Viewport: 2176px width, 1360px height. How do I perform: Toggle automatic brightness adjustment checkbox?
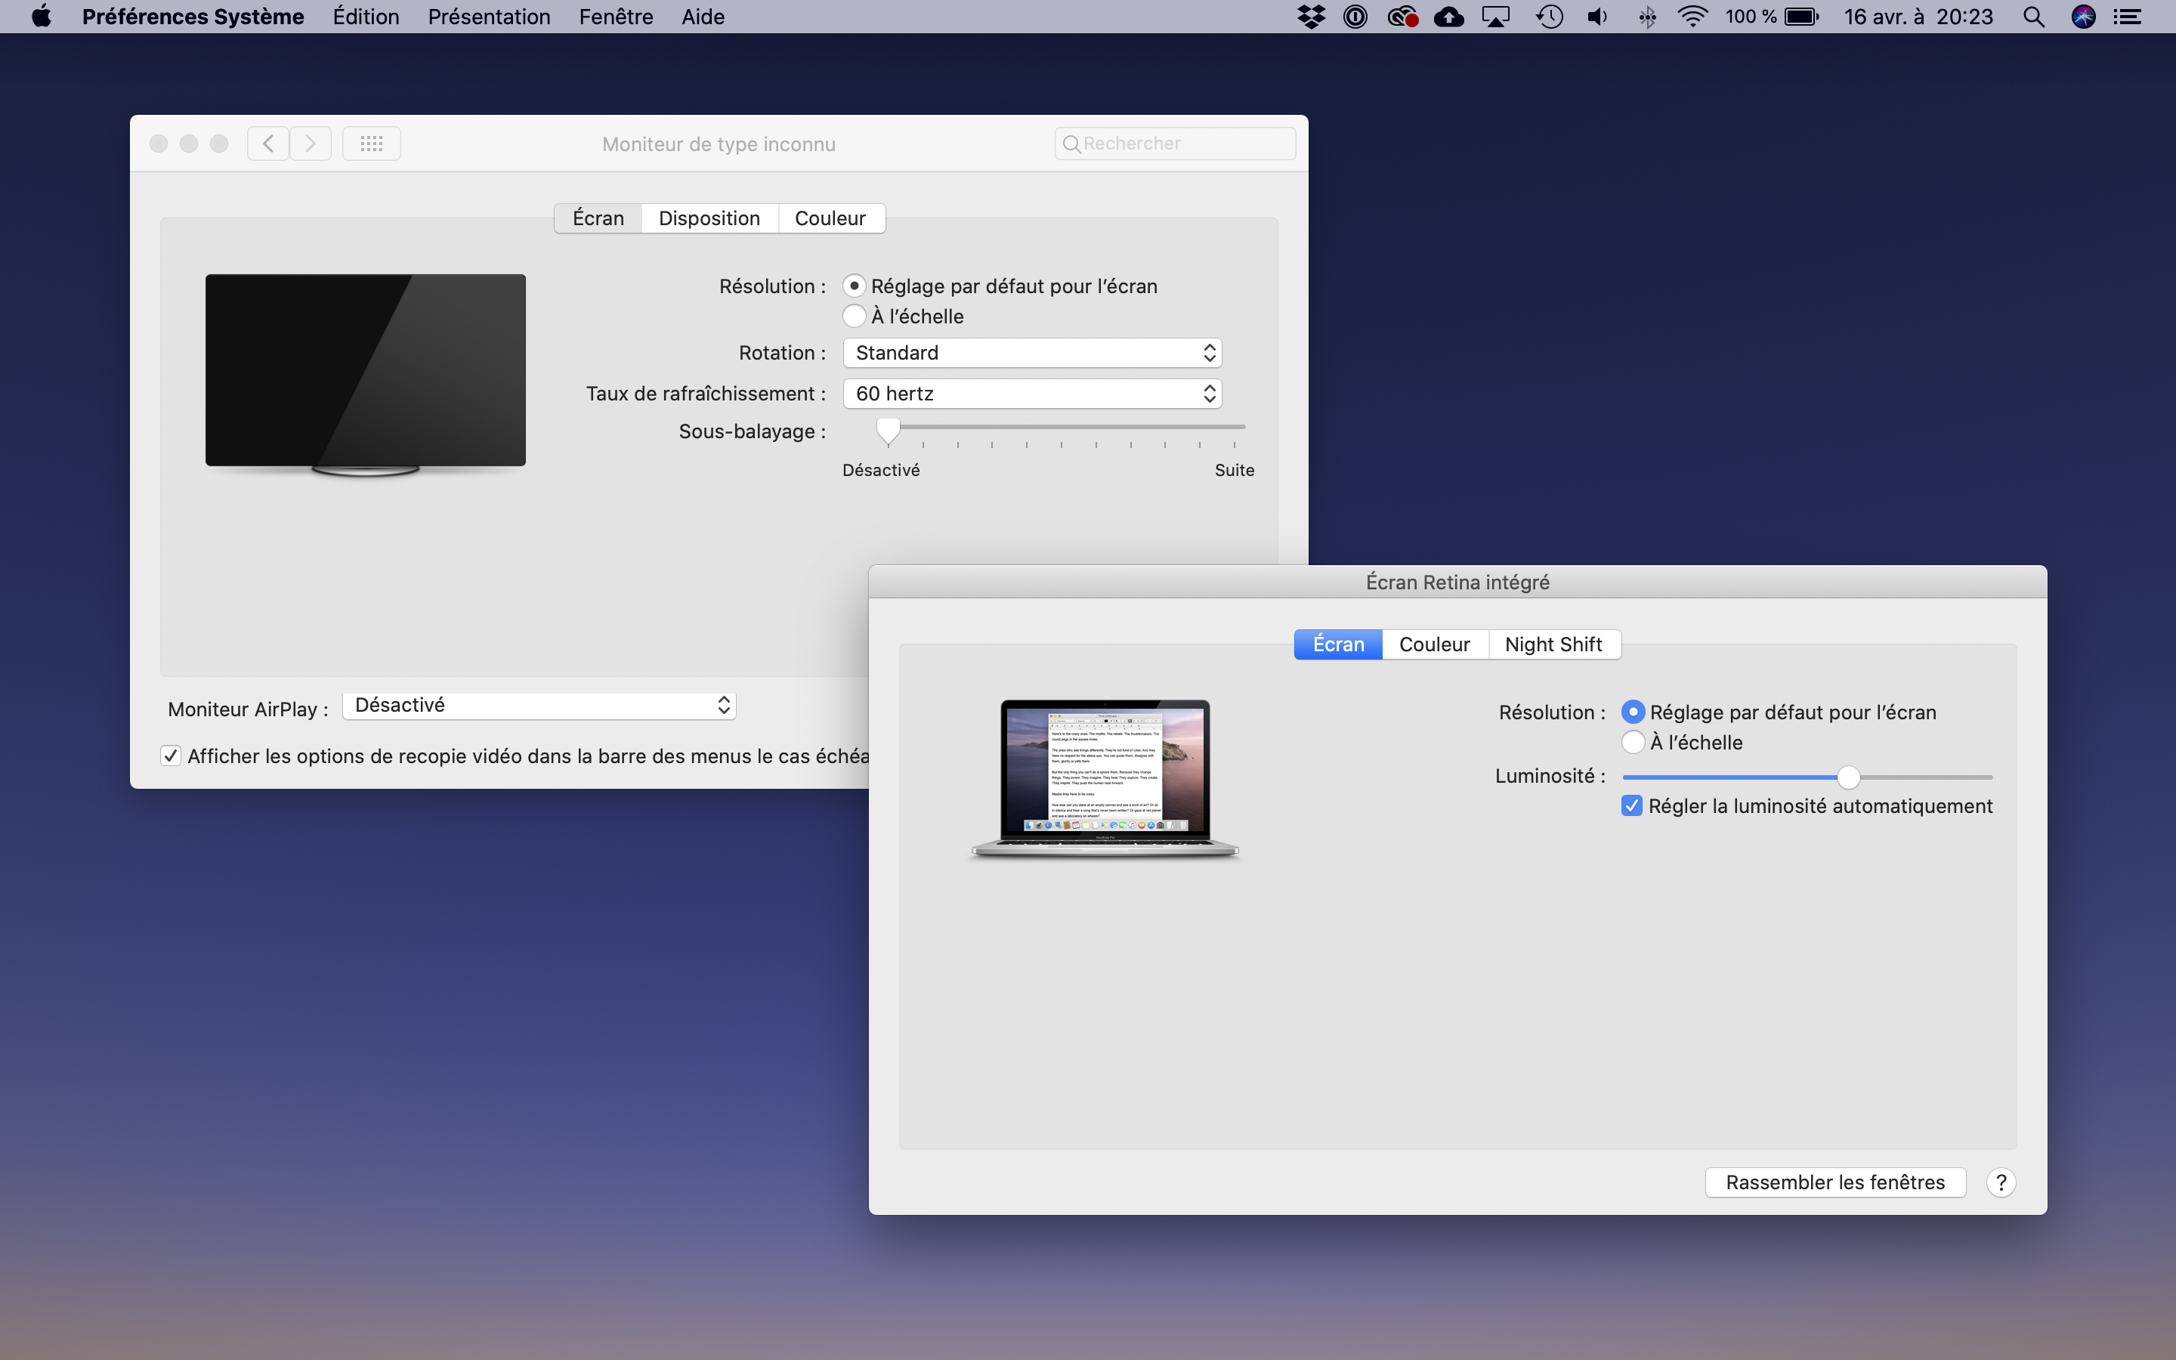coord(1632,806)
